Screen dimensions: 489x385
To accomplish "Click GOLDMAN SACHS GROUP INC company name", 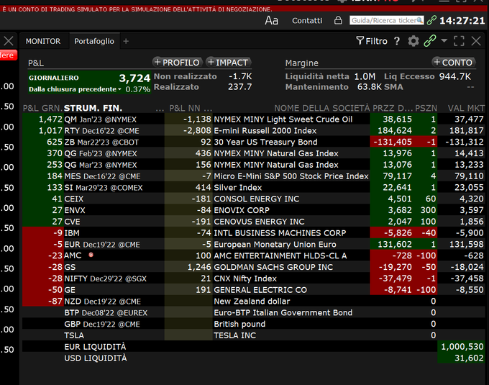I will (x=273, y=267).
